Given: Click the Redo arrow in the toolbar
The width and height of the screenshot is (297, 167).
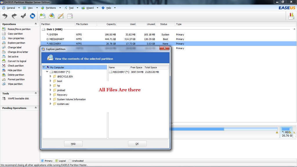Looking at the screenshot, I should coord(14,16).
